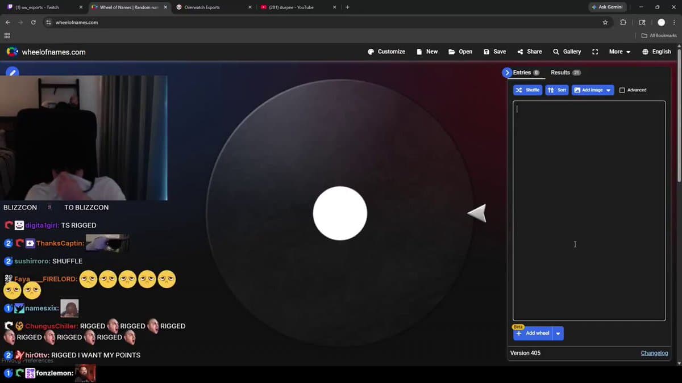Bookmark this page with the star icon

tap(605, 23)
